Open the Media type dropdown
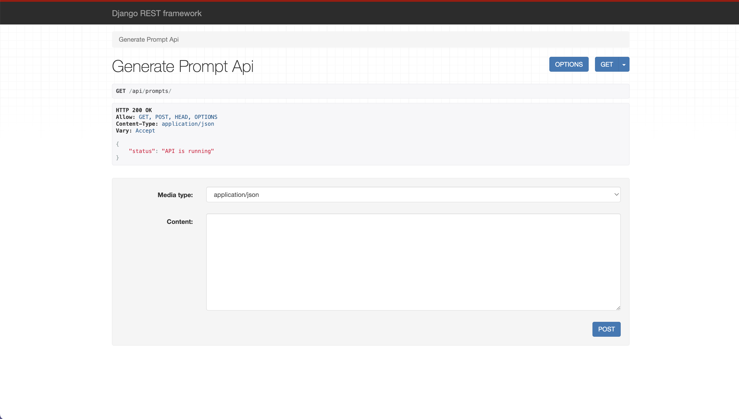Screen dimensions: 739x419 tap(413, 195)
